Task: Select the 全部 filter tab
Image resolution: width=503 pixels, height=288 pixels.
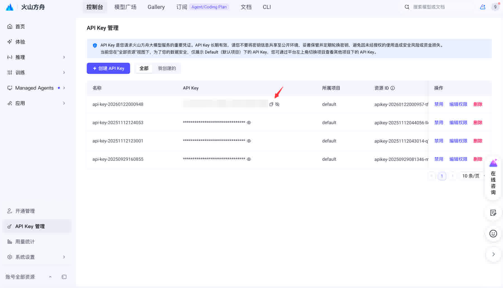Action: click(144, 69)
